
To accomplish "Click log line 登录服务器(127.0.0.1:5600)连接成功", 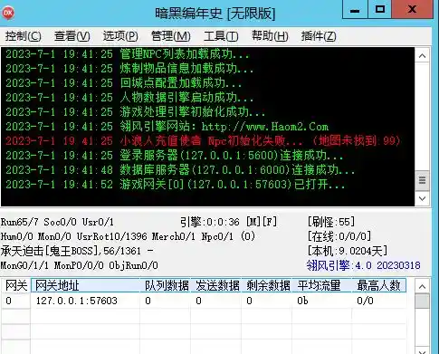I will coord(175,156).
